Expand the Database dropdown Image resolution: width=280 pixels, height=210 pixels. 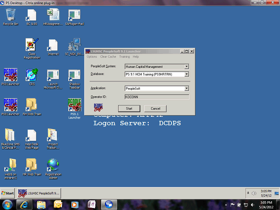187,74
